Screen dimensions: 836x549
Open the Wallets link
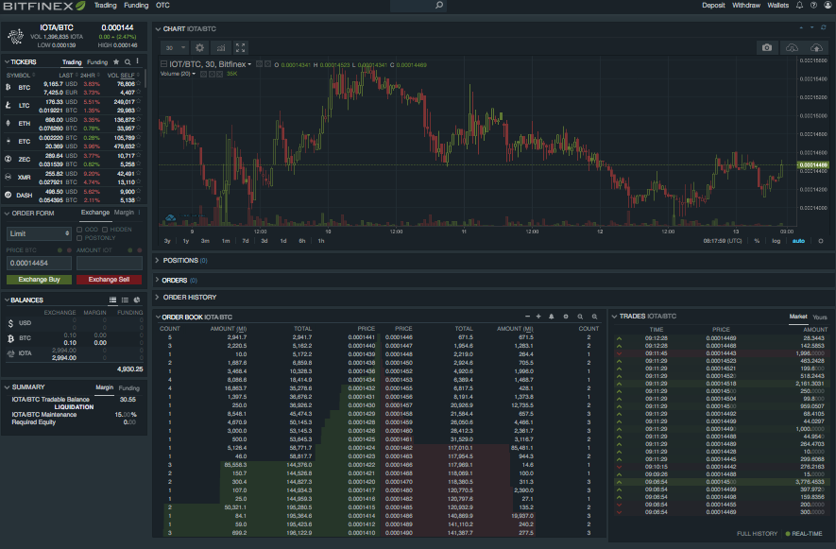777,6
